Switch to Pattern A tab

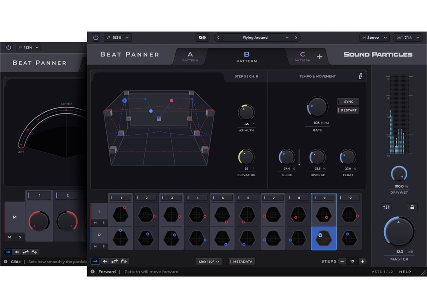click(x=190, y=57)
